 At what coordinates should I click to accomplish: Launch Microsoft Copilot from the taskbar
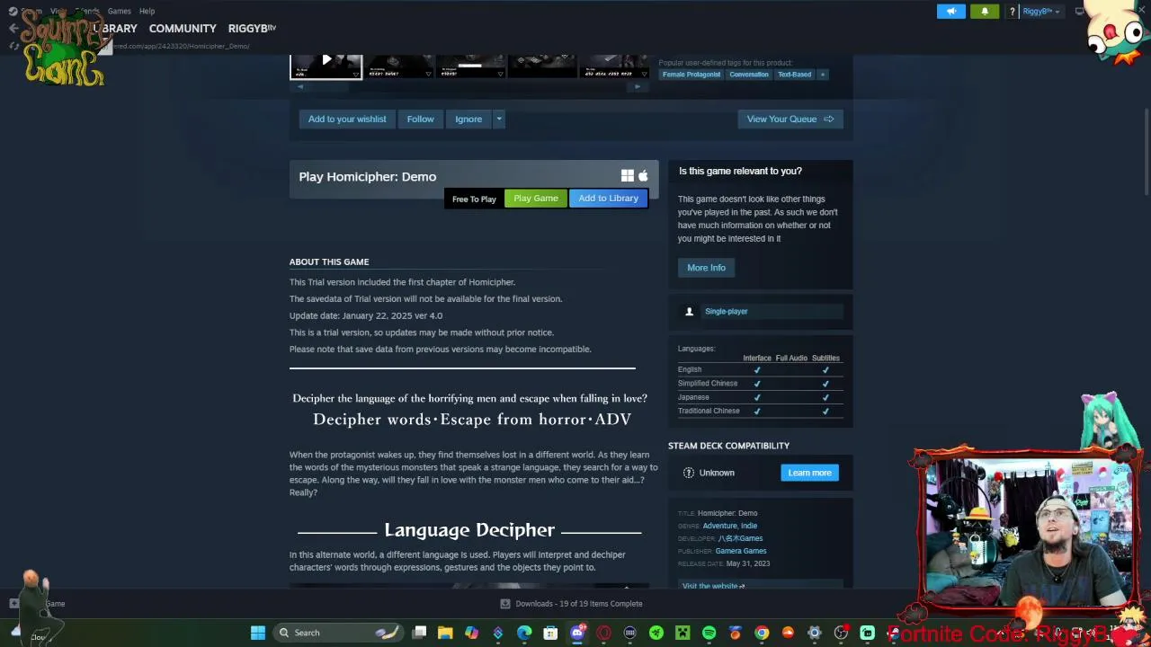click(x=471, y=633)
